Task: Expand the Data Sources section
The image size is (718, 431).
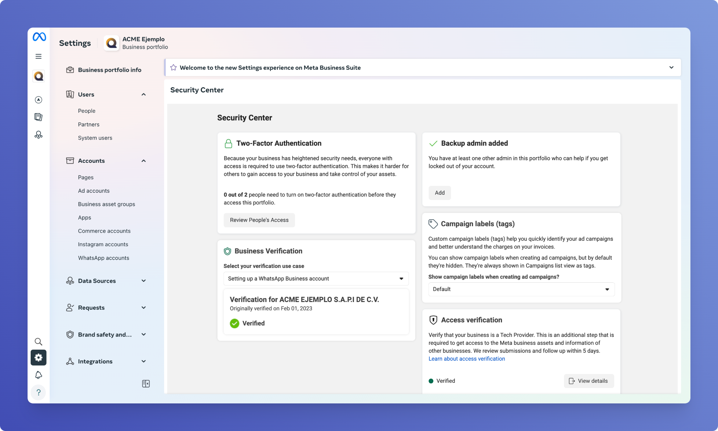Action: [144, 281]
